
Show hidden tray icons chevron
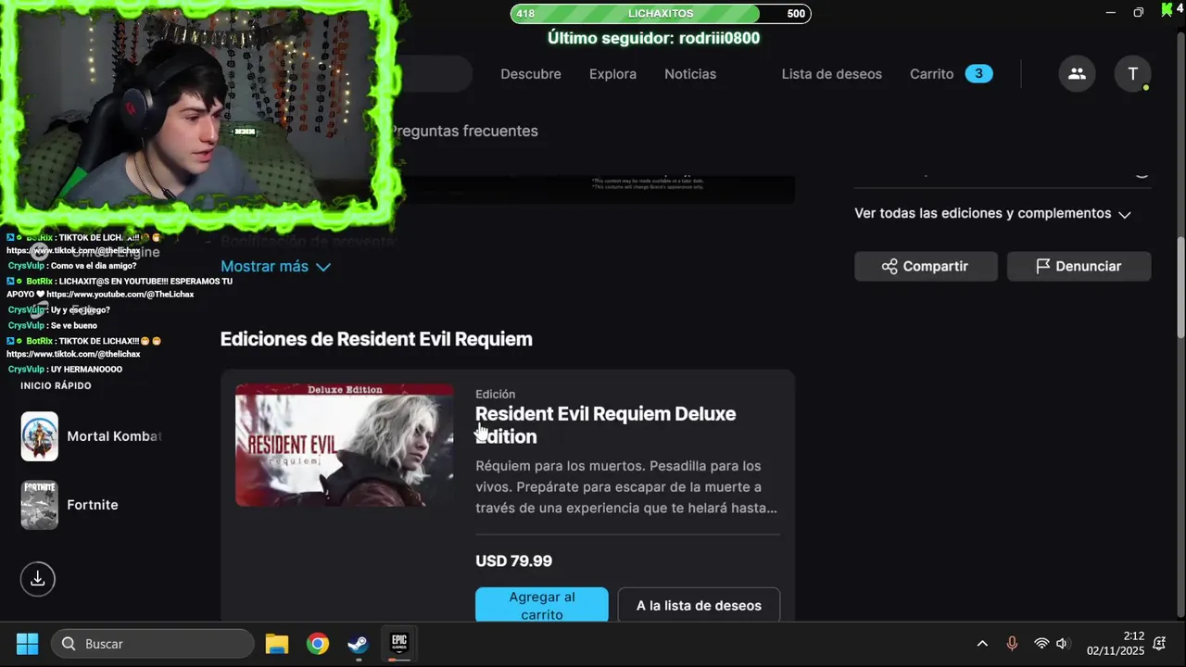(x=982, y=644)
